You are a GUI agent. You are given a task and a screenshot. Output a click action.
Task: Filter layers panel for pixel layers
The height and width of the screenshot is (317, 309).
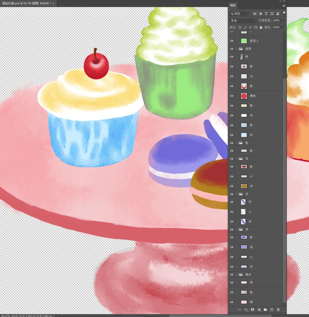254,13
